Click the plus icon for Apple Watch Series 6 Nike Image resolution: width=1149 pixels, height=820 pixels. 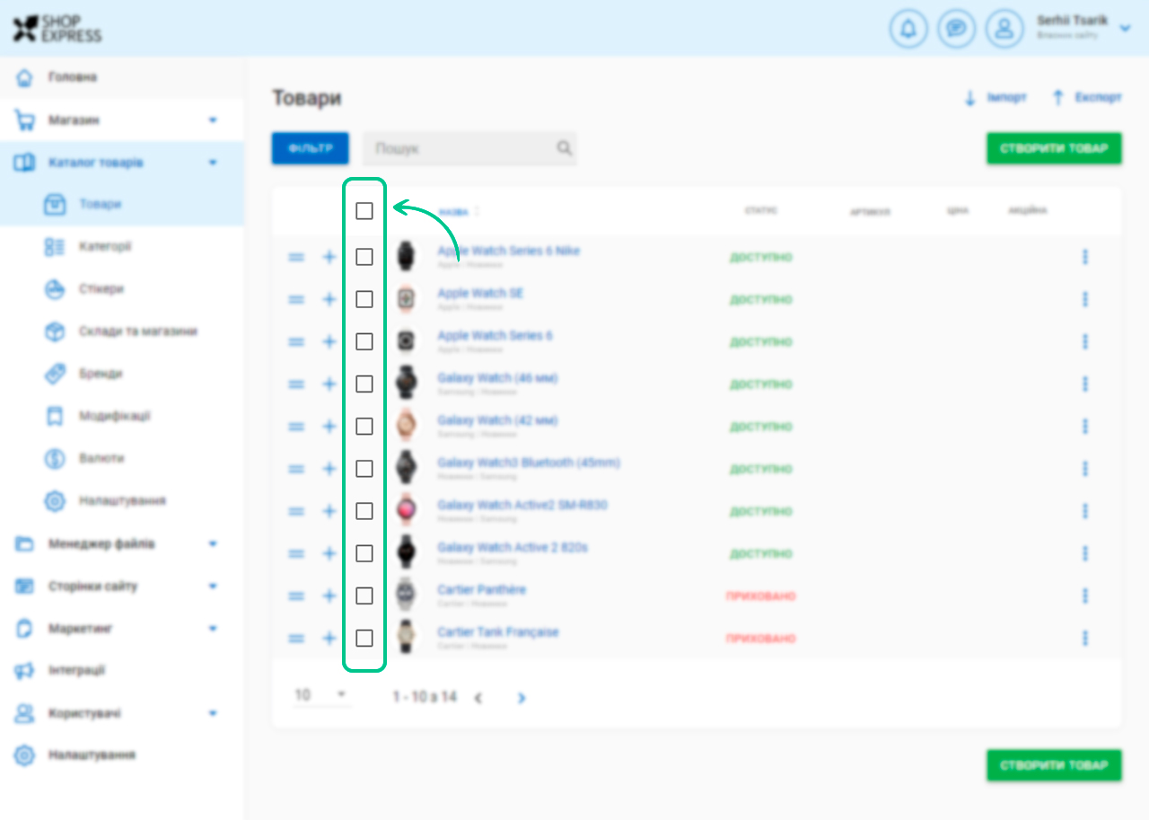[329, 258]
